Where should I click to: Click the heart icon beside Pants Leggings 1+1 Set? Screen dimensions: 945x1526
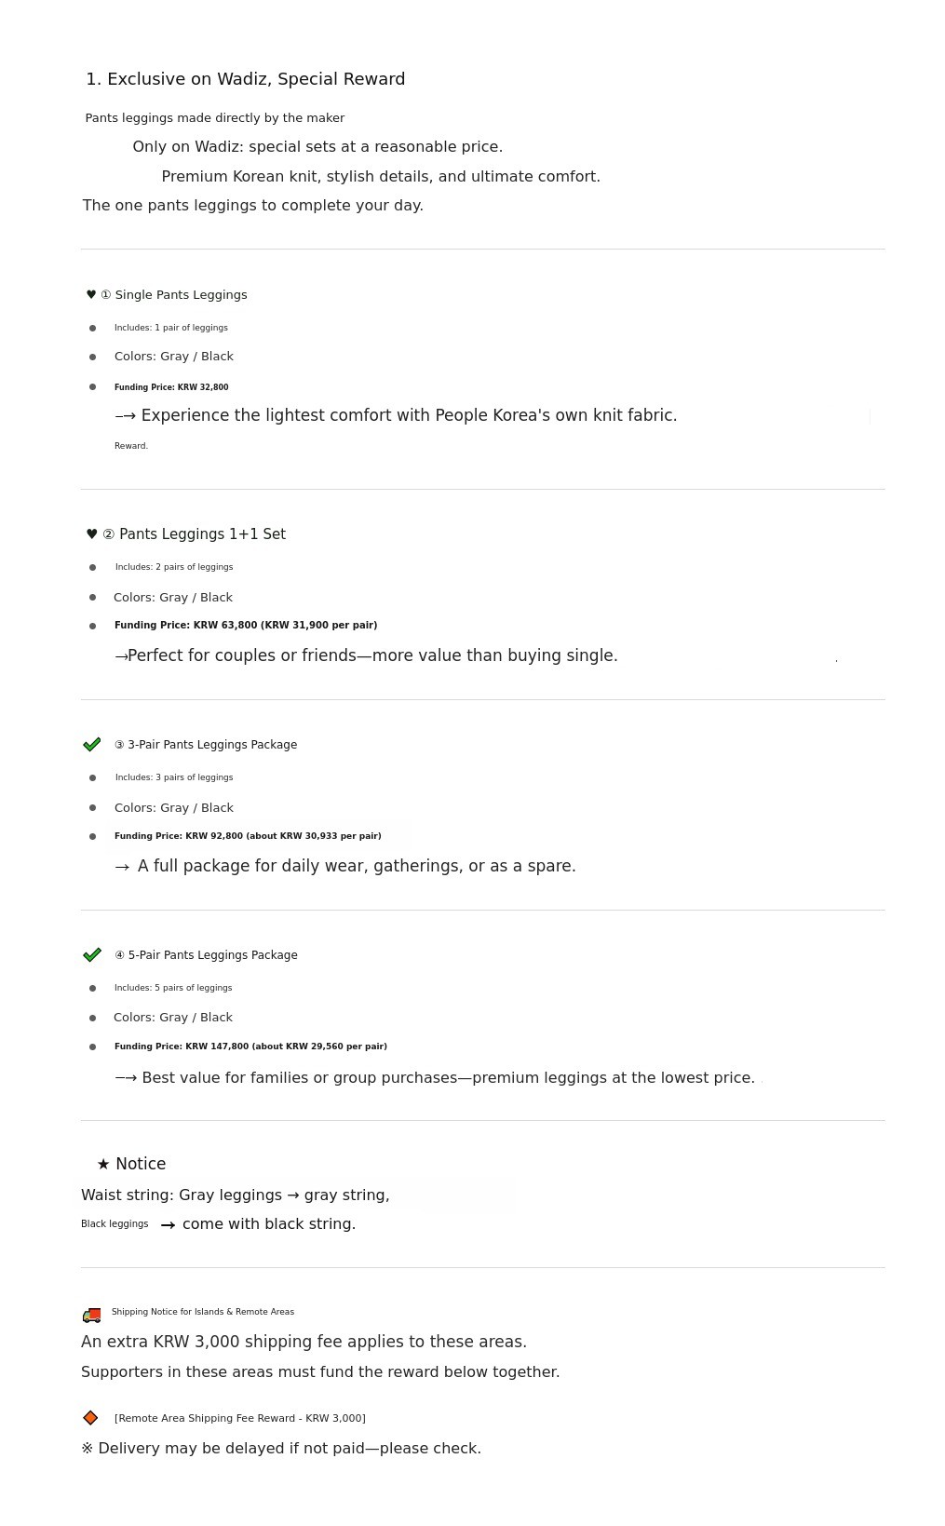coord(91,534)
